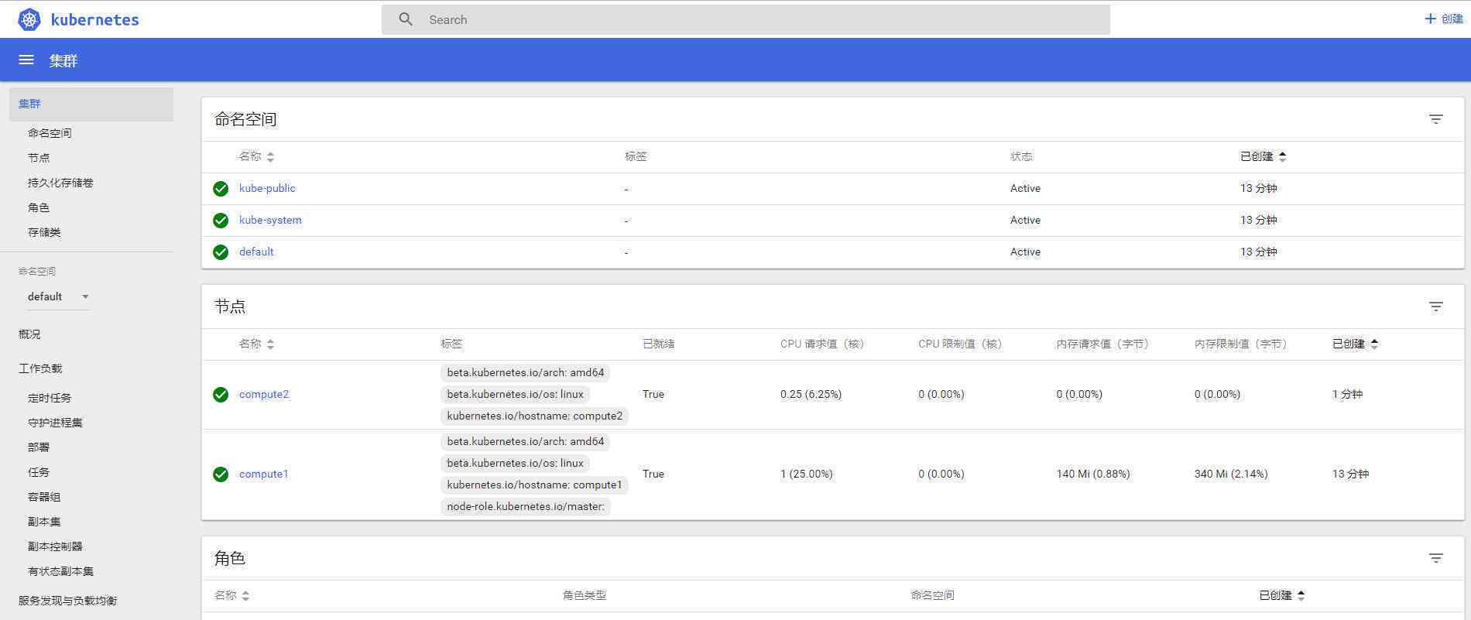Focus the Search input field

(745, 20)
